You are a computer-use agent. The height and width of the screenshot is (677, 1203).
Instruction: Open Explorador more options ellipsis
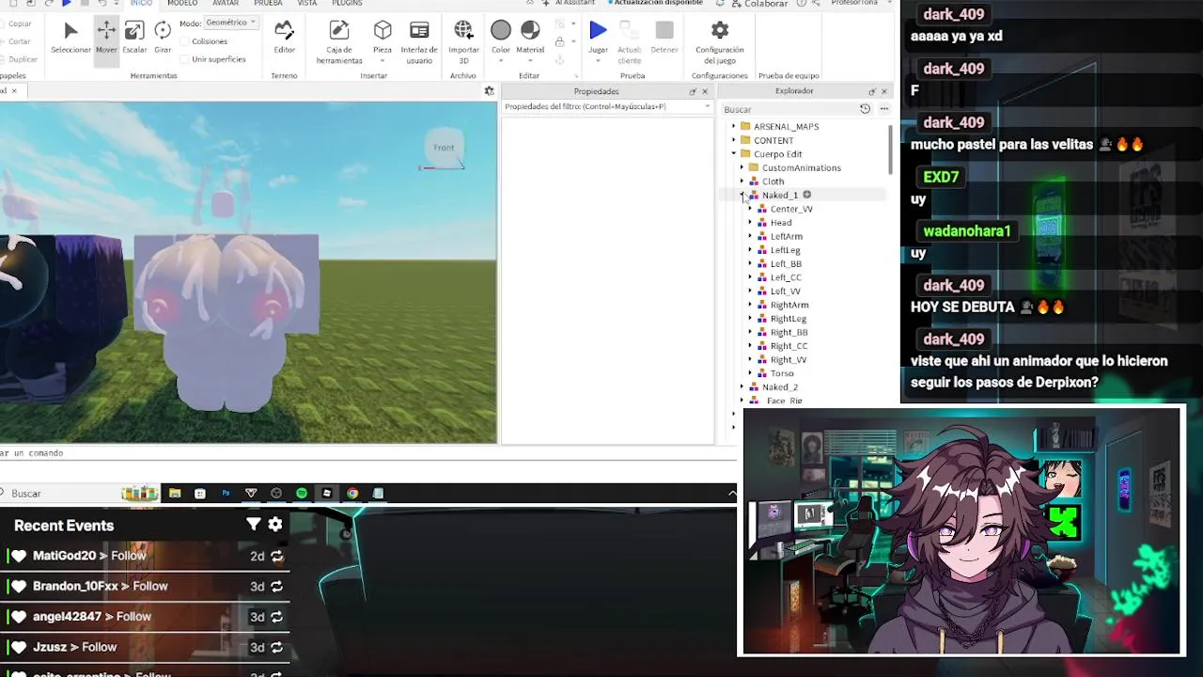pyautogui.click(x=883, y=109)
